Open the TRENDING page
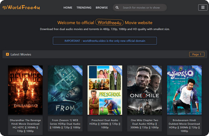The image size is (209, 136). (84, 8)
